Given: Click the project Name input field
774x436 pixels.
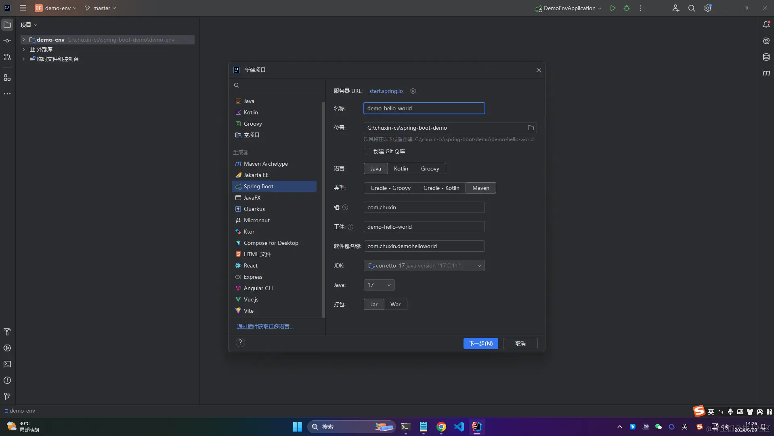Looking at the screenshot, I should [424, 108].
